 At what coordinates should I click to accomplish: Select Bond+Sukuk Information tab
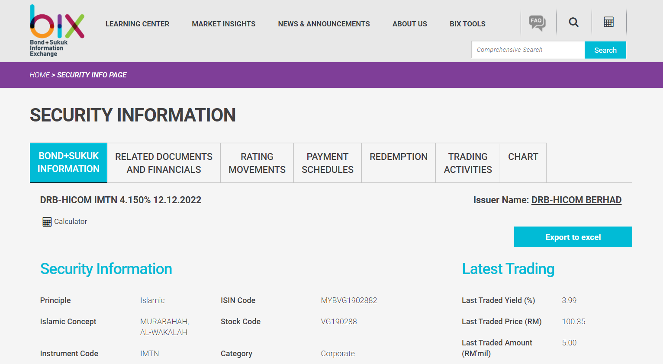pyautogui.click(x=68, y=163)
